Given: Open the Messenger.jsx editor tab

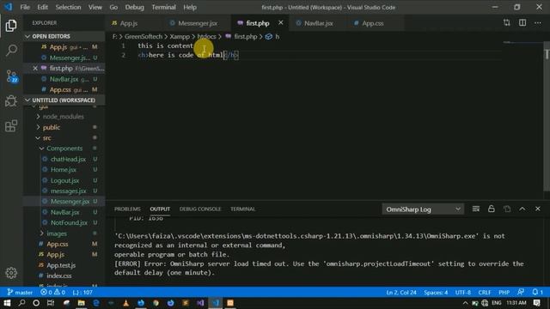Looking at the screenshot, I should [197, 23].
